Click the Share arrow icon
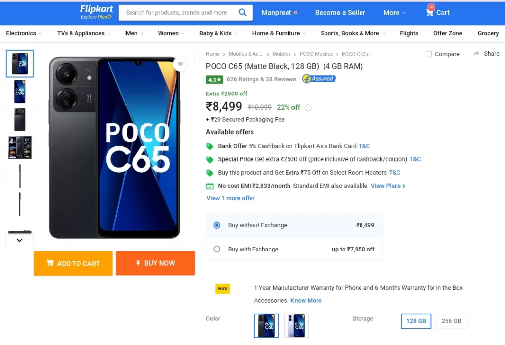Image resolution: width=505 pixels, height=345 pixels. [476, 53]
